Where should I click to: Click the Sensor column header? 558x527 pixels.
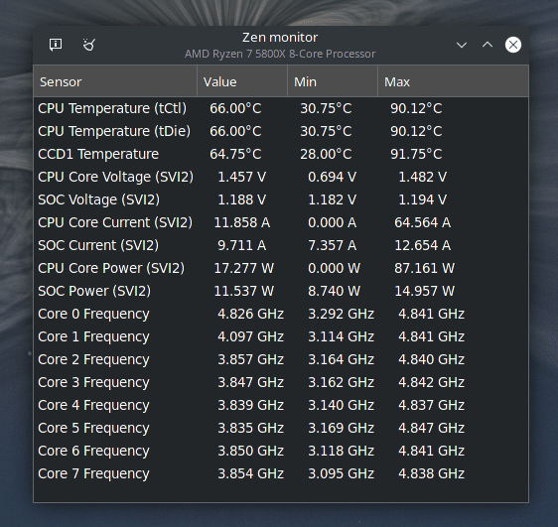115,81
